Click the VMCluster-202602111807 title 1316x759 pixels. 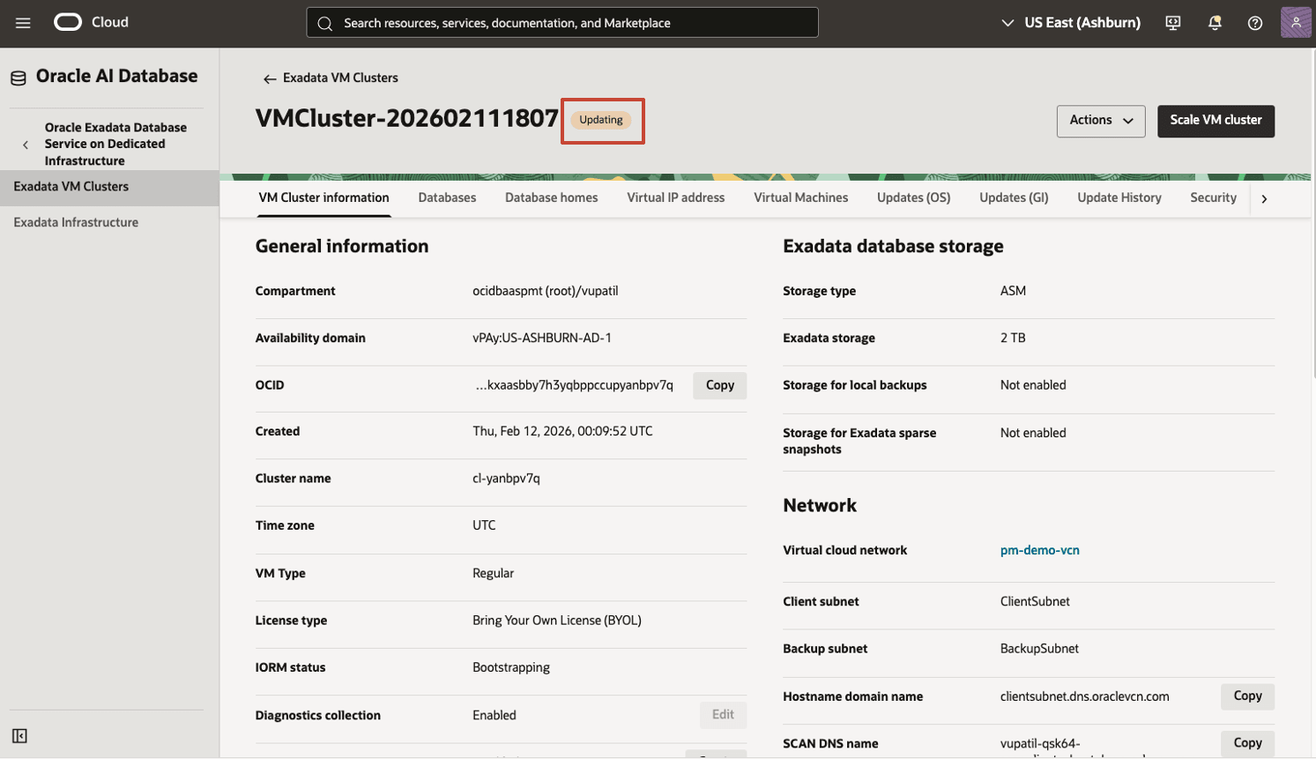(x=406, y=118)
